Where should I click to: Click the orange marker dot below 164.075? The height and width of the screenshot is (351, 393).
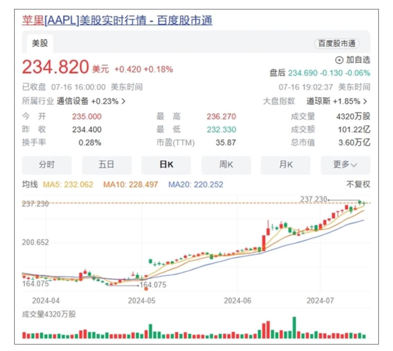pos(146,289)
